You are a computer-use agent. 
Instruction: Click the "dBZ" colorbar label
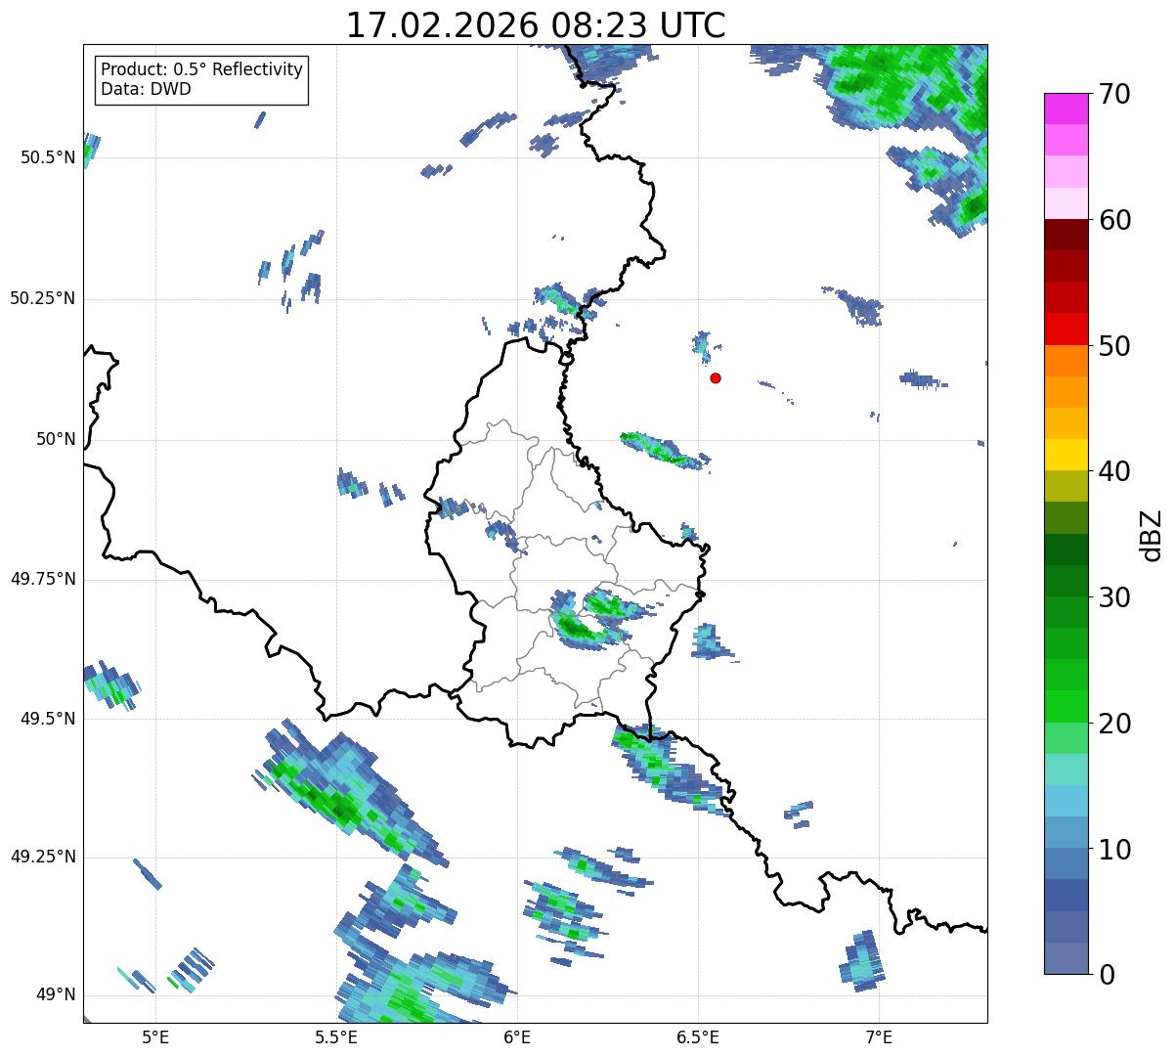tap(1151, 535)
